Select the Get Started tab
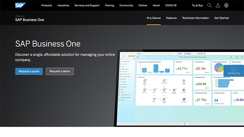This screenshot has width=244, height=137. [221, 18]
